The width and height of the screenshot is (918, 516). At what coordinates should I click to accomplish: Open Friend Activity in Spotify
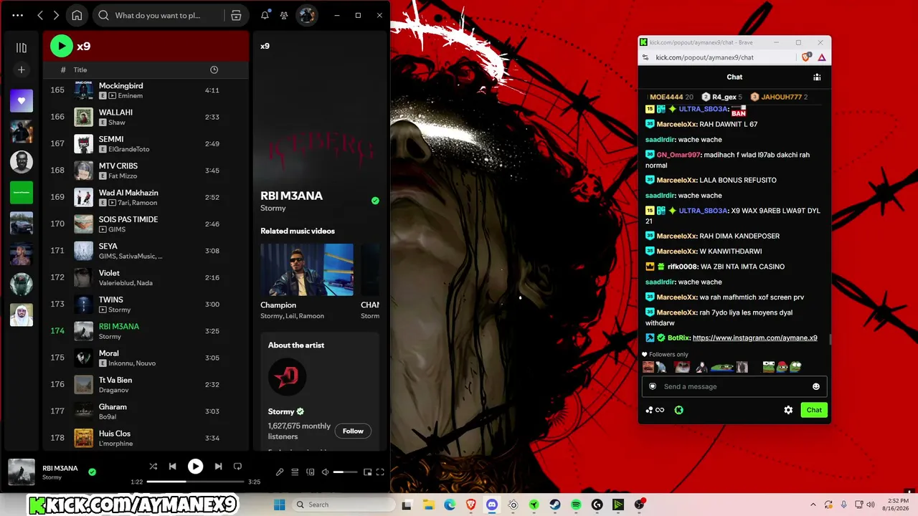284,15
